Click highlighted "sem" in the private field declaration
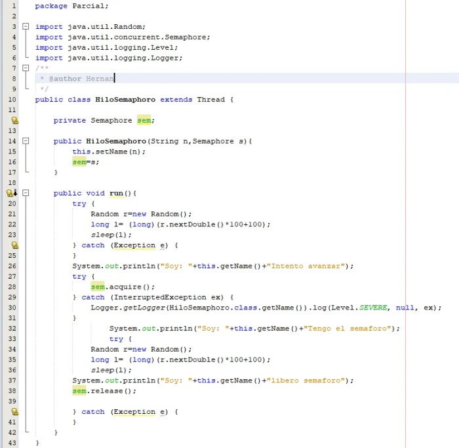This screenshot has width=459, height=448. 144,120
